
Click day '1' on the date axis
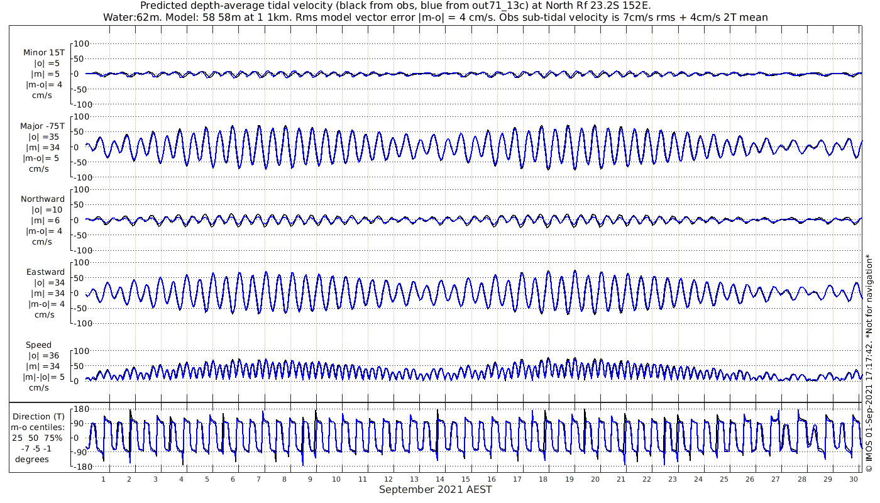coord(103,479)
